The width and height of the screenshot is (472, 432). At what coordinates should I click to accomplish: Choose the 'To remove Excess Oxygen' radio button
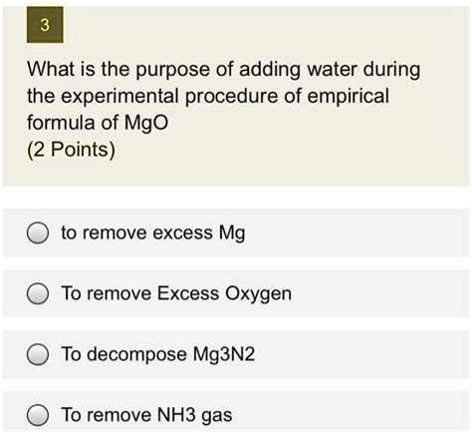click(x=38, y=293)
